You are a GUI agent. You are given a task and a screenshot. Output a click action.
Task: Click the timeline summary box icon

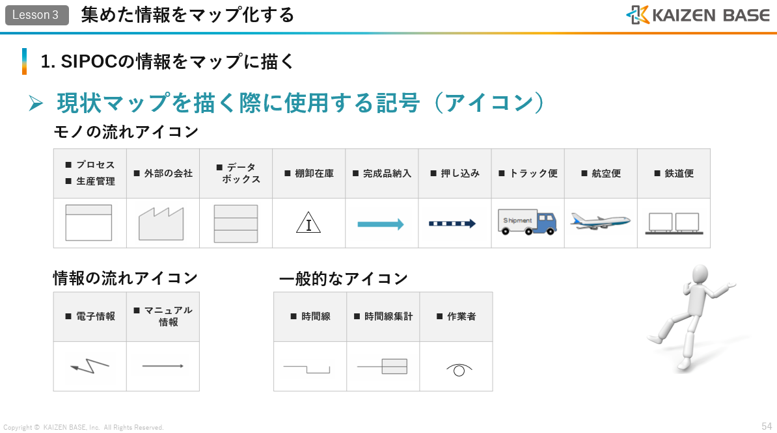pos(383,367)
